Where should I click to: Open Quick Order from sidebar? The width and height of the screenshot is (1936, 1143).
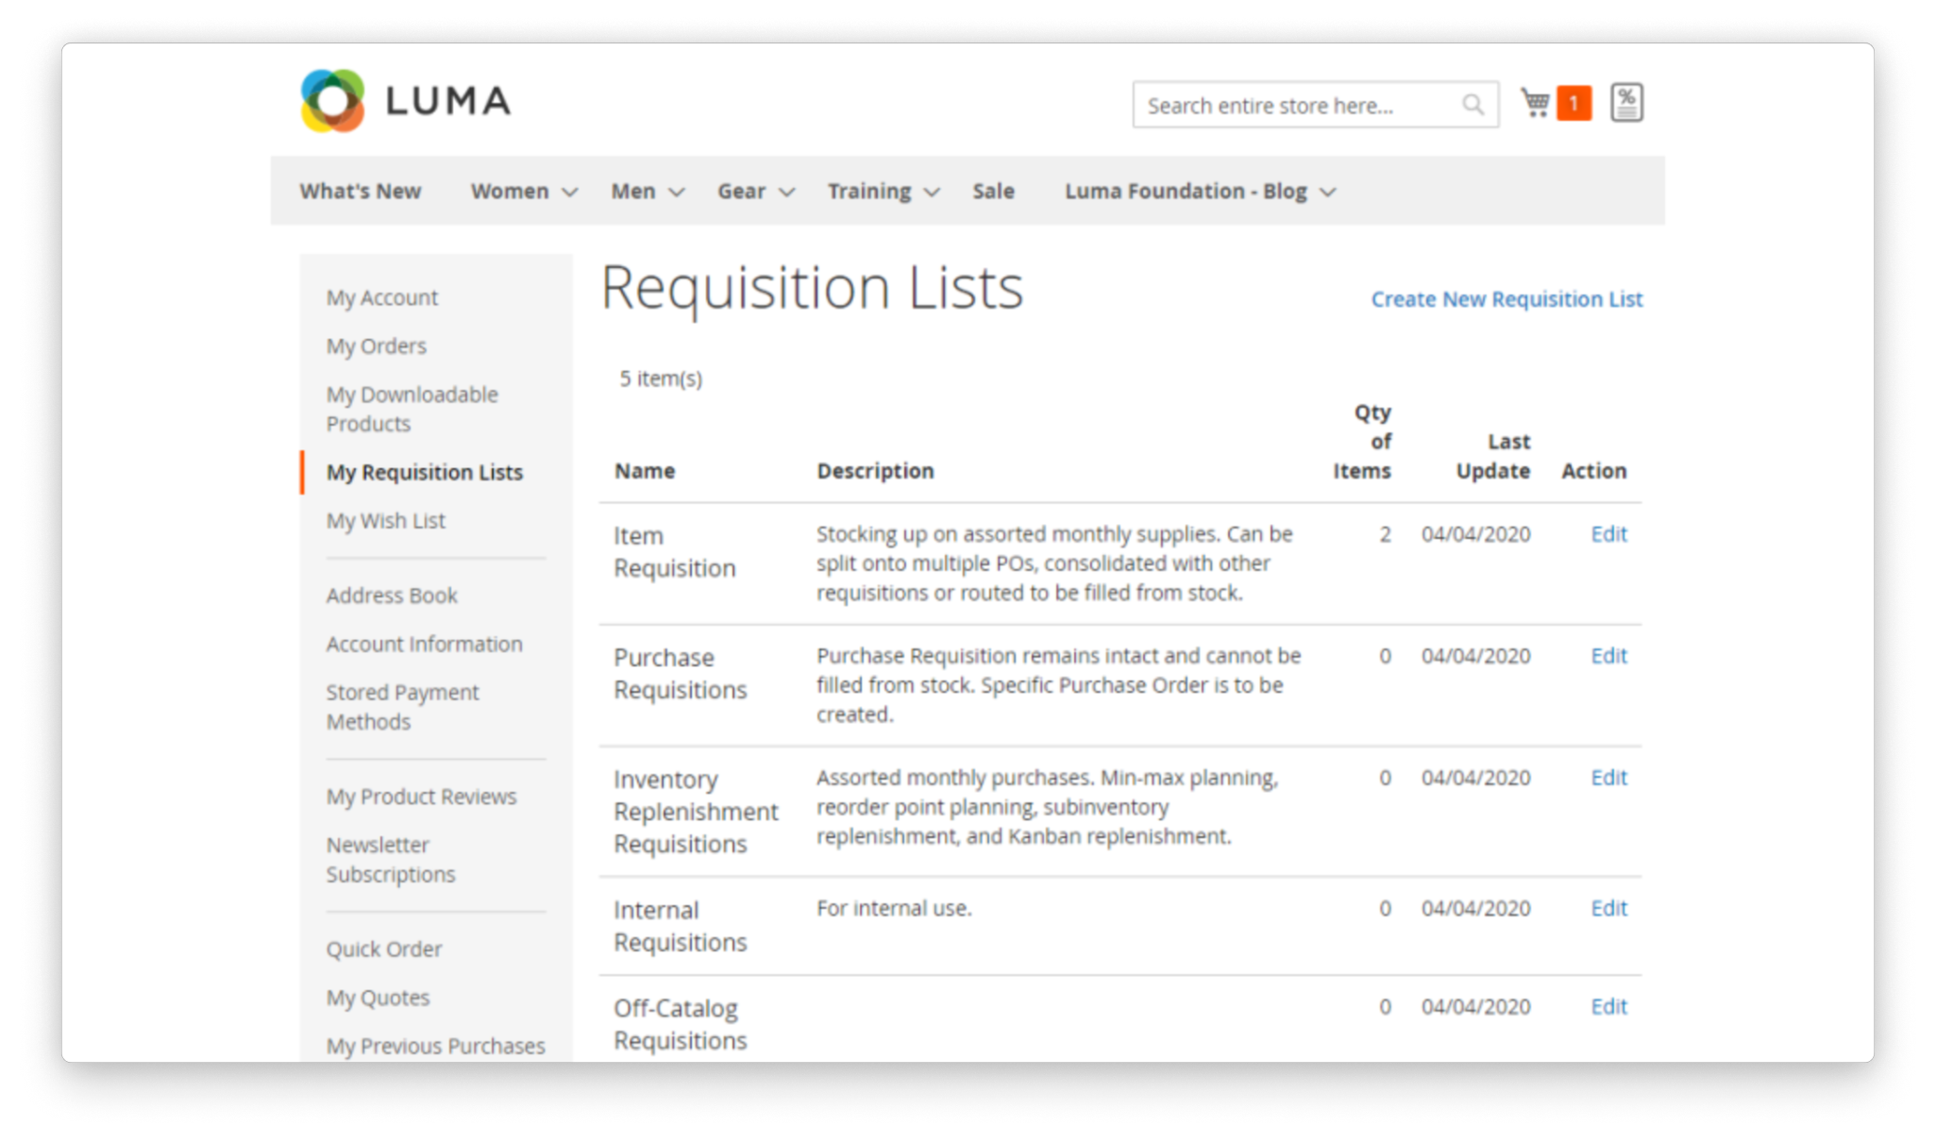click(x=384, y=950)
